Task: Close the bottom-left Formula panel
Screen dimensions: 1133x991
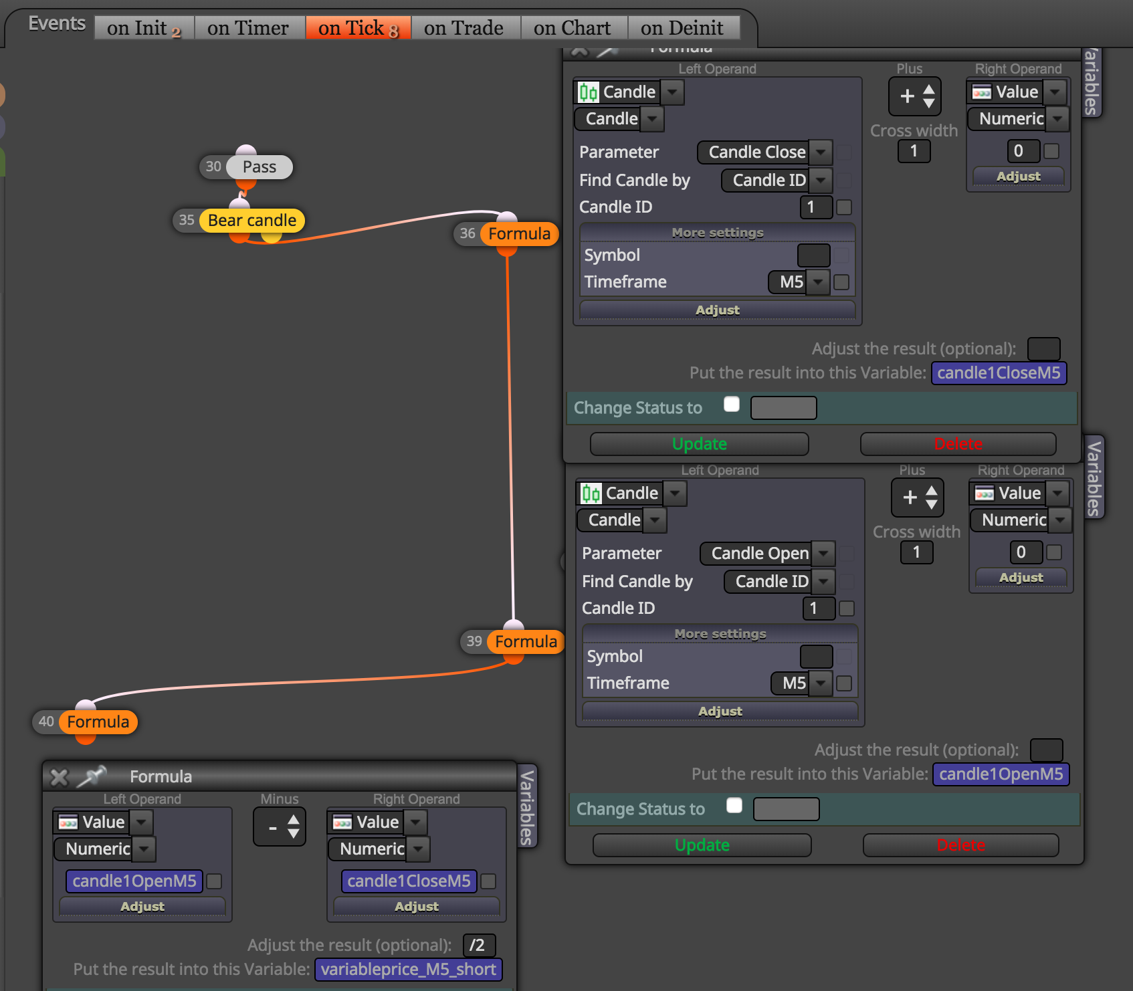Action: 60,777
